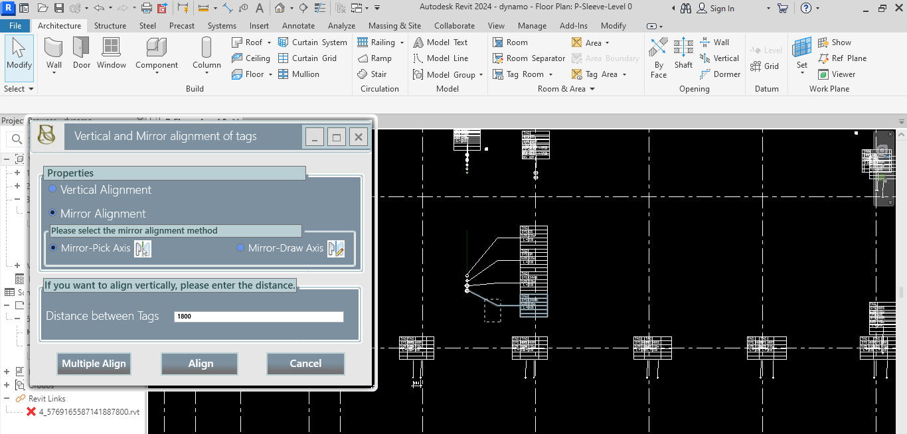907x434 pixels.
Task: Switch to the Annotate ribbon tab
Action: pyautogui.click(x=298, y=26)
